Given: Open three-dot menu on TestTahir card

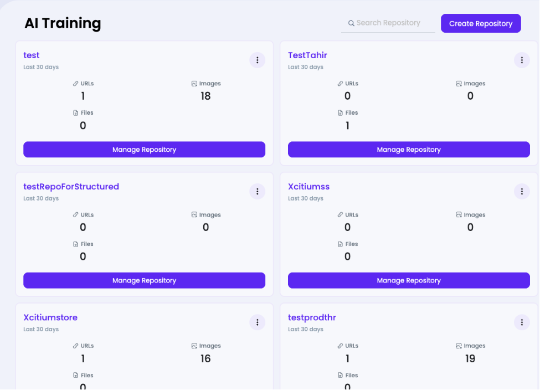Looking at the screenshot, I should pyautogui.click(x=522, y=60).
